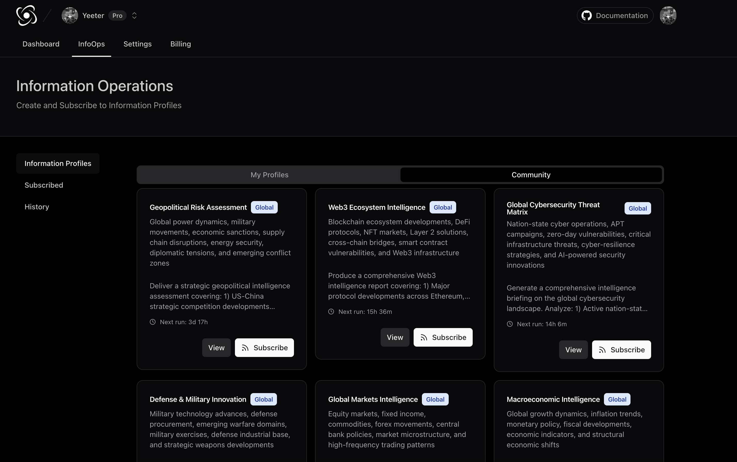Subscribe to Global Cybersecurity Threat Matrix
Image resolution: width=737 pixels, height=462 pixels.
[621, 349]
